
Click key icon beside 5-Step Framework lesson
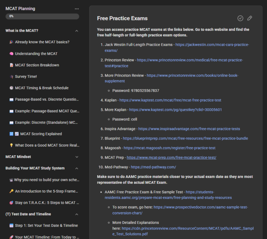[x=11, y=192]
